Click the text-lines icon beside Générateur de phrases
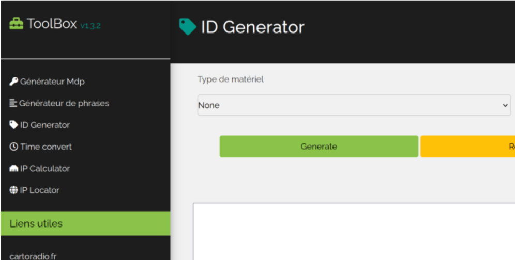This screenshot has width=515, height=260. coord(14,103)
